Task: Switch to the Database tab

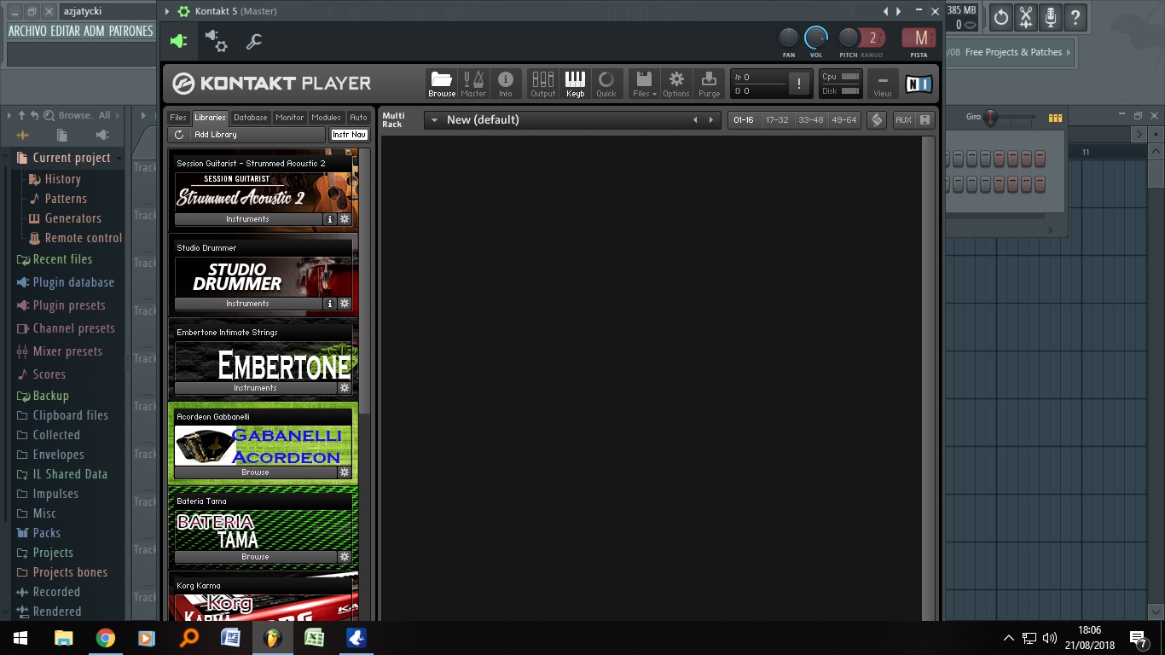Action: click(251, 118)
